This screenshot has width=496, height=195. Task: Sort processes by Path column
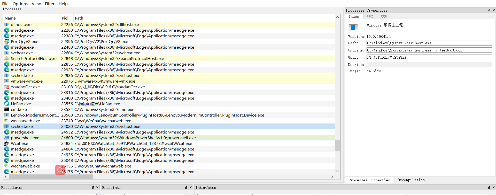point(204,18)
